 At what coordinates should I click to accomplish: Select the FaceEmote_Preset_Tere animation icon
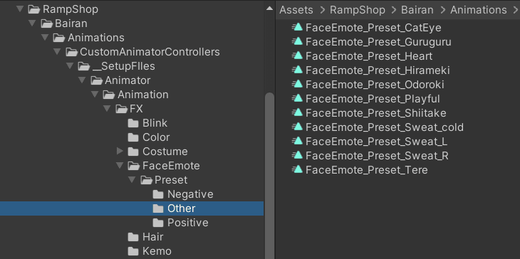pos(298,169)
